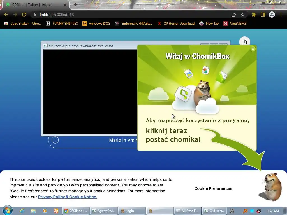Open Privacy Policy & Cookie Notice link

point(68,197)
